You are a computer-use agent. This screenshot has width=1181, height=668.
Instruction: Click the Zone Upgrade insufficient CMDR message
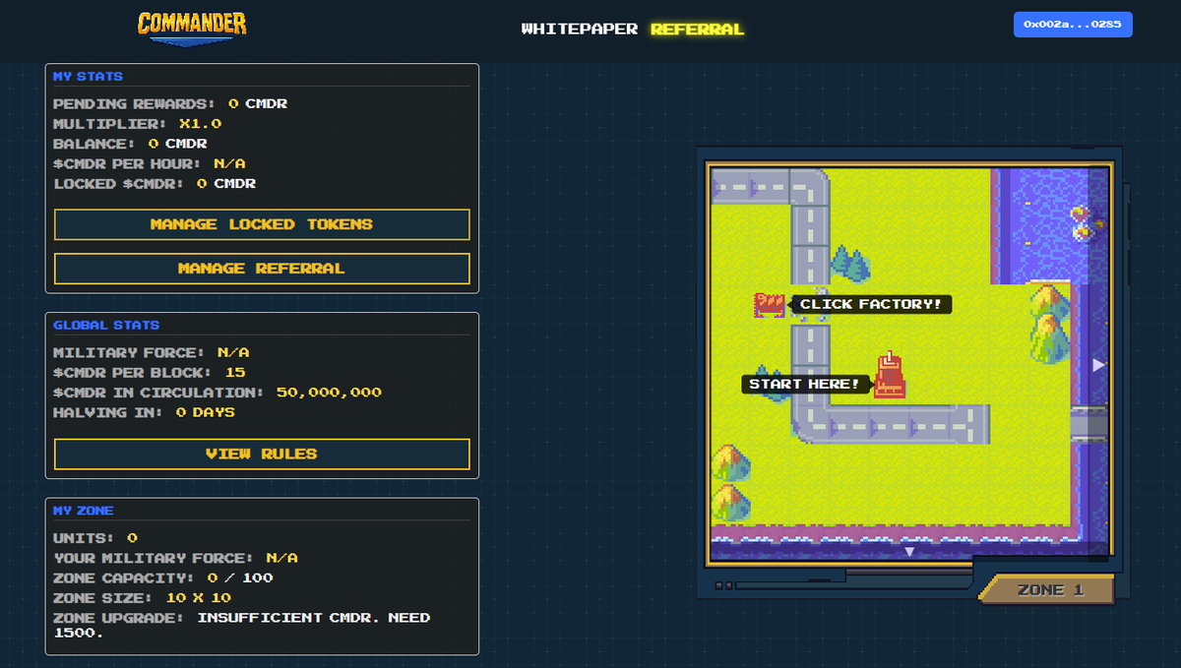tap(242, 625)
